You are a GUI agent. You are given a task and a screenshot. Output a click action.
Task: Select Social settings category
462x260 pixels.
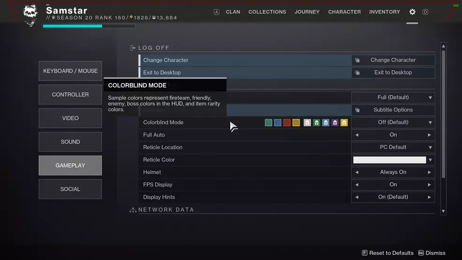[70, 189]
